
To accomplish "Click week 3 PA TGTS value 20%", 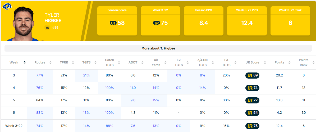I will click(226, 75).
